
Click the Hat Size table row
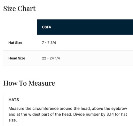(68, 43)
